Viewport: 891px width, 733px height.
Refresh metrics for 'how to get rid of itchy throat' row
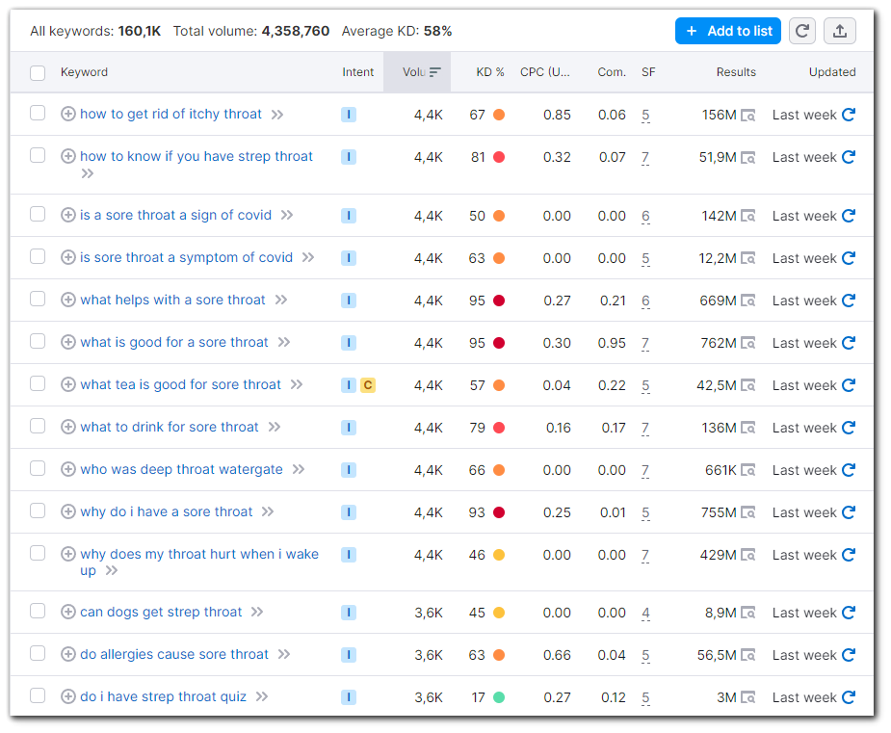click(849, 115)
